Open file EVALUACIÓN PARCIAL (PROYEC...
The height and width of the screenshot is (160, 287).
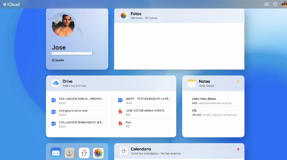[81, 99]
